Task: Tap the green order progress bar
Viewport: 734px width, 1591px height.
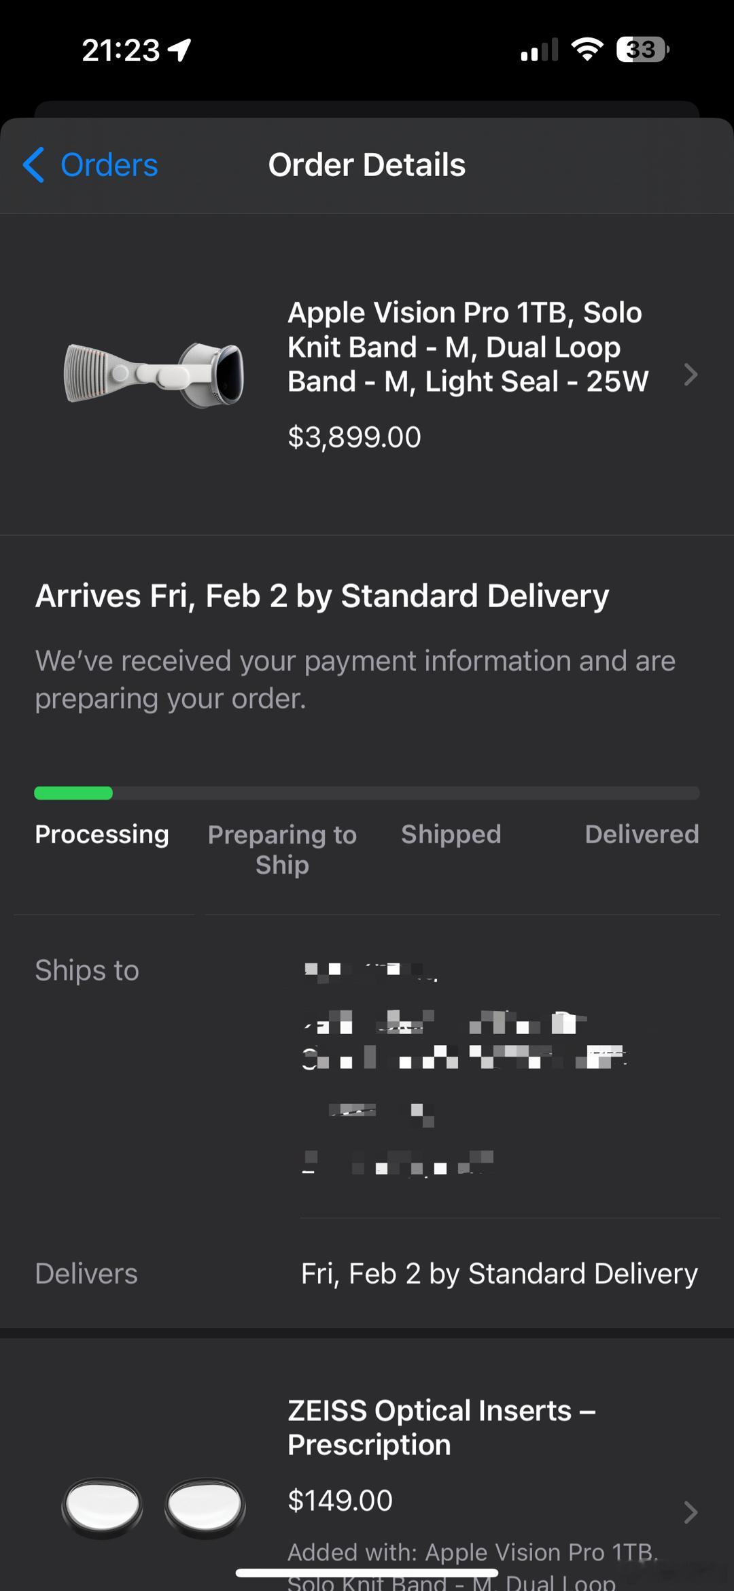Action: tap(73, 793)
